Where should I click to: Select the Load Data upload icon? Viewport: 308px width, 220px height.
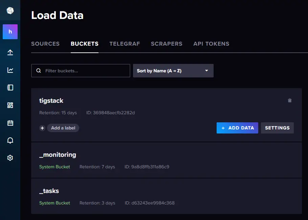[10, 52]
